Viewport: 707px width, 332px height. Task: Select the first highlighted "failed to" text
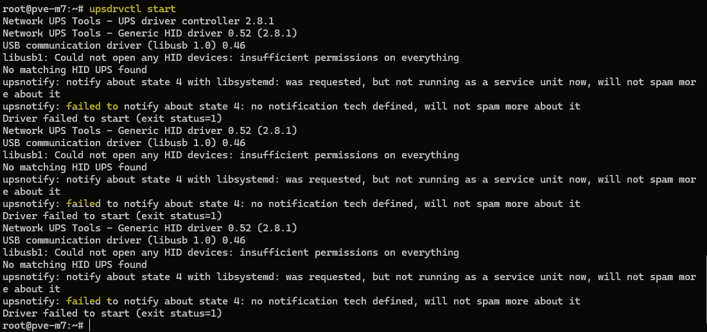tap(92, 106)
